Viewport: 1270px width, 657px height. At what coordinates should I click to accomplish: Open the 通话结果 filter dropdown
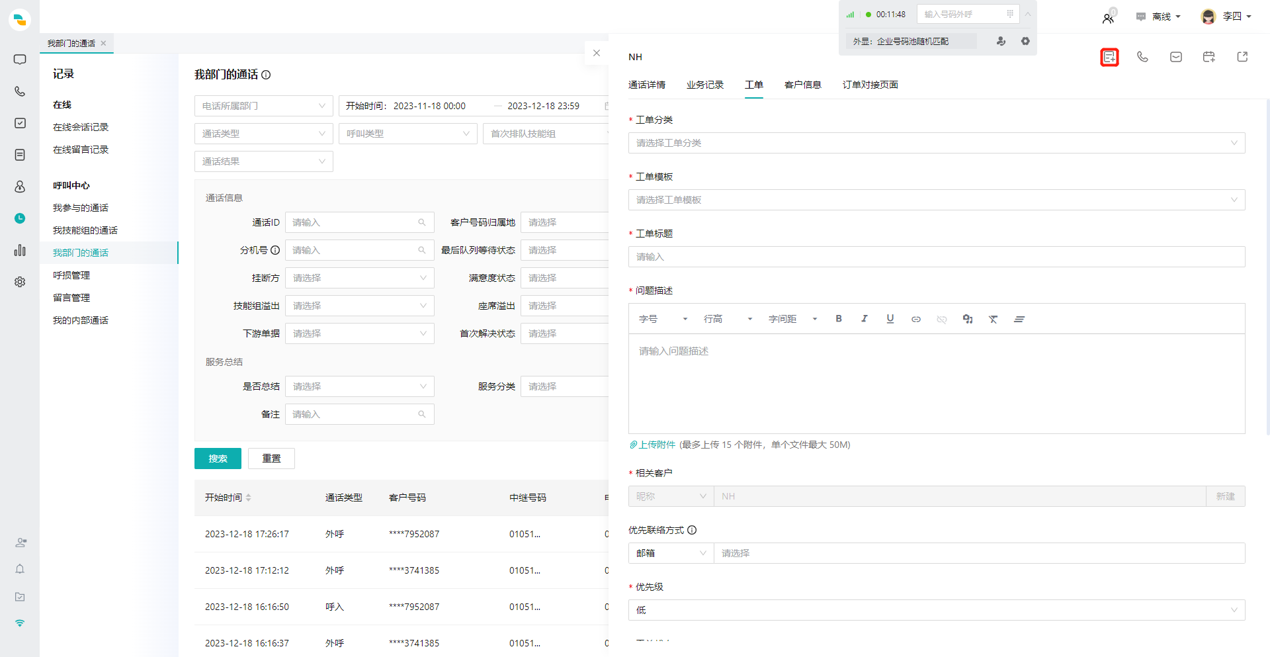point(264,161)
